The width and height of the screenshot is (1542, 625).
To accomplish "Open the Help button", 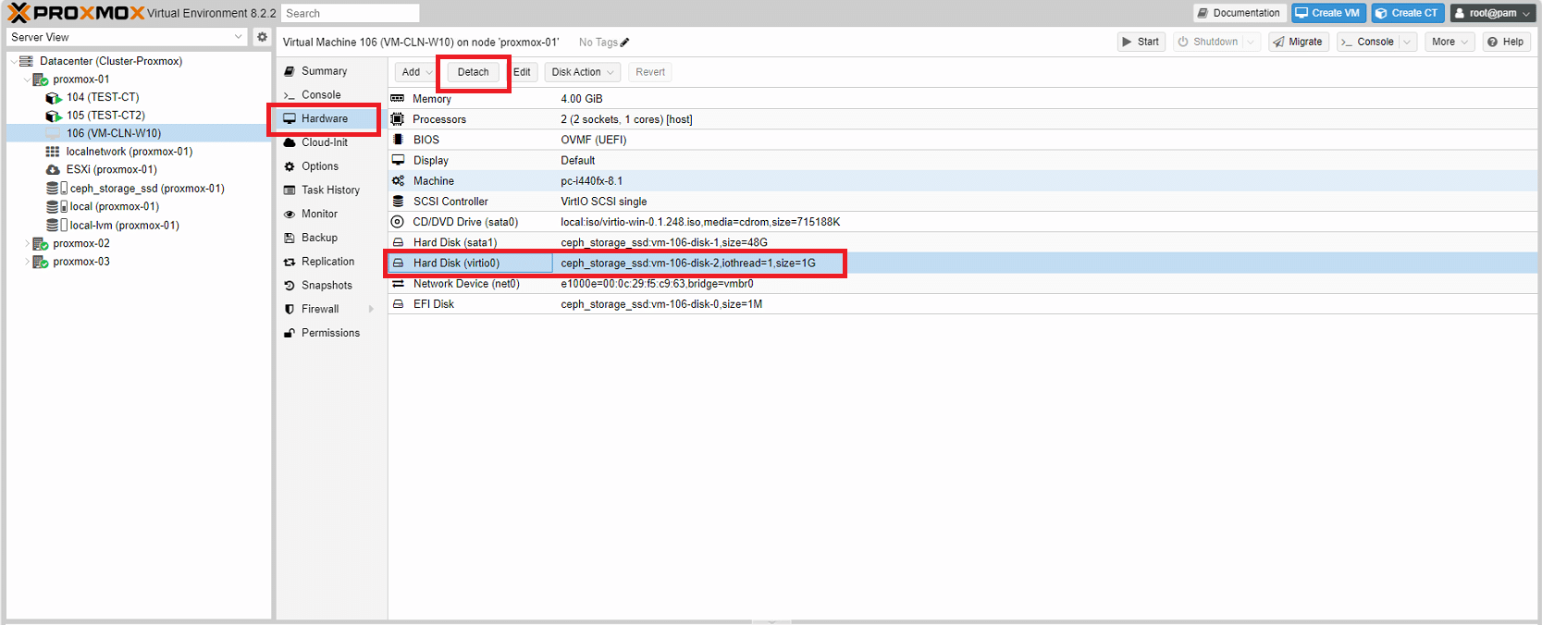I will [x=1505, y=42].
